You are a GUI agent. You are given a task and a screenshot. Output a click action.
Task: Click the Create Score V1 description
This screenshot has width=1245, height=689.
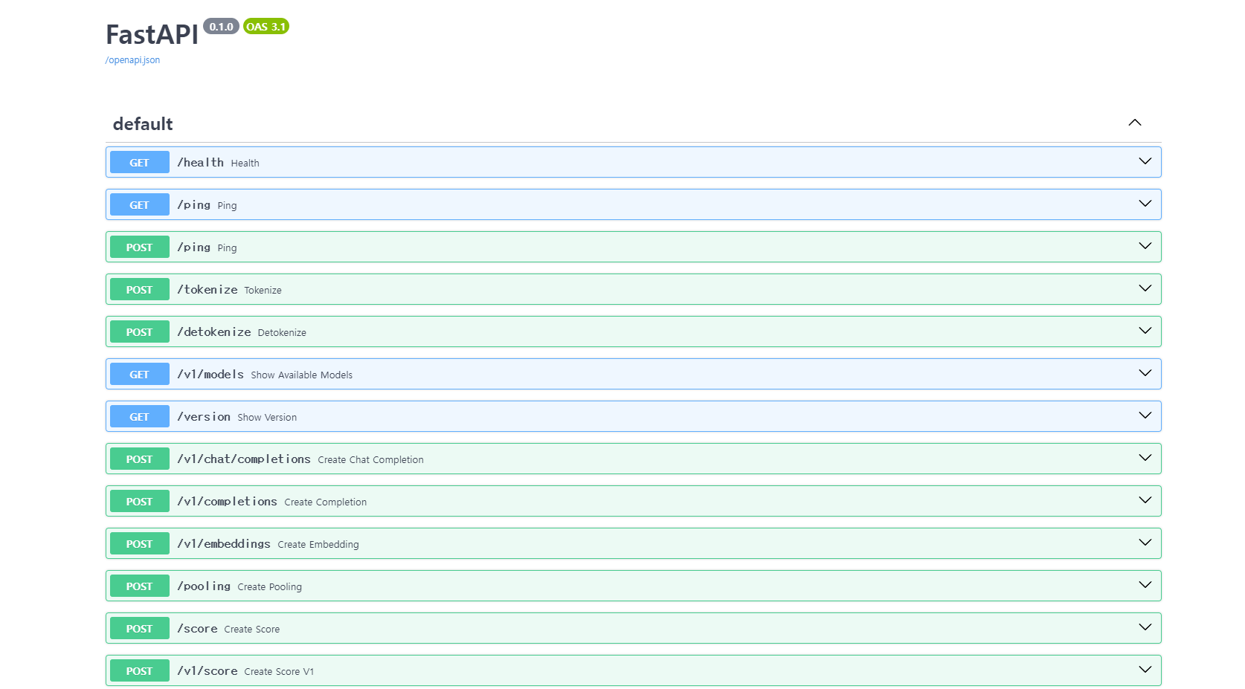click(x=279, y=671)
